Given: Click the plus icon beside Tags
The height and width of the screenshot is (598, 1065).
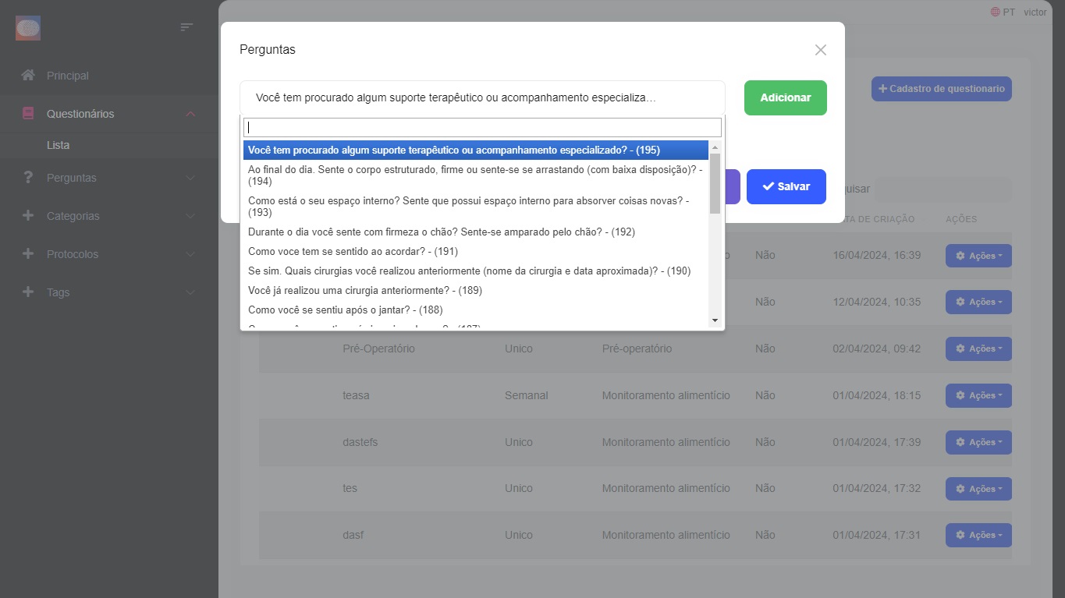Looking at the screenshot, I should [x=28, y=292].
